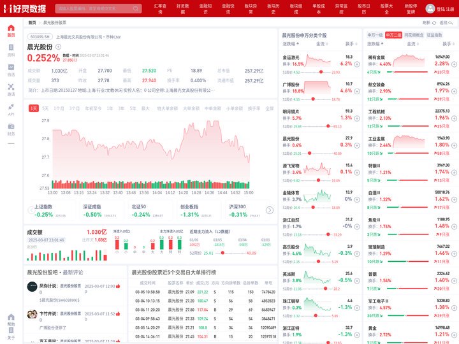Click 首页 breadcrumb link
The width and height of the screenshot is (459, 344).
click(x=32, y=22)
